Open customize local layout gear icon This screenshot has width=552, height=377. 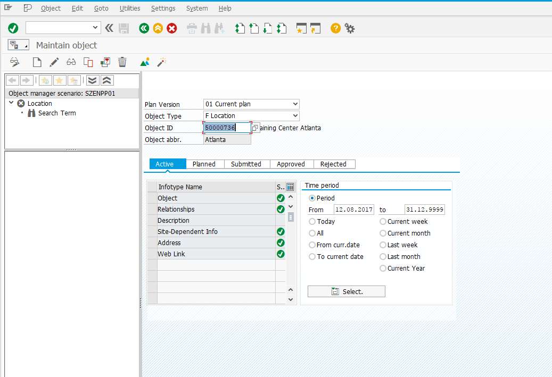350,28
